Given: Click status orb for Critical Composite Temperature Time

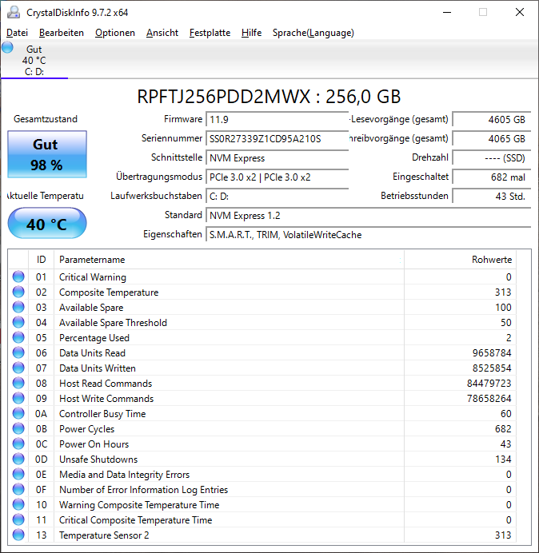Looking at the screenshot, I should click(x=18, y=519).
